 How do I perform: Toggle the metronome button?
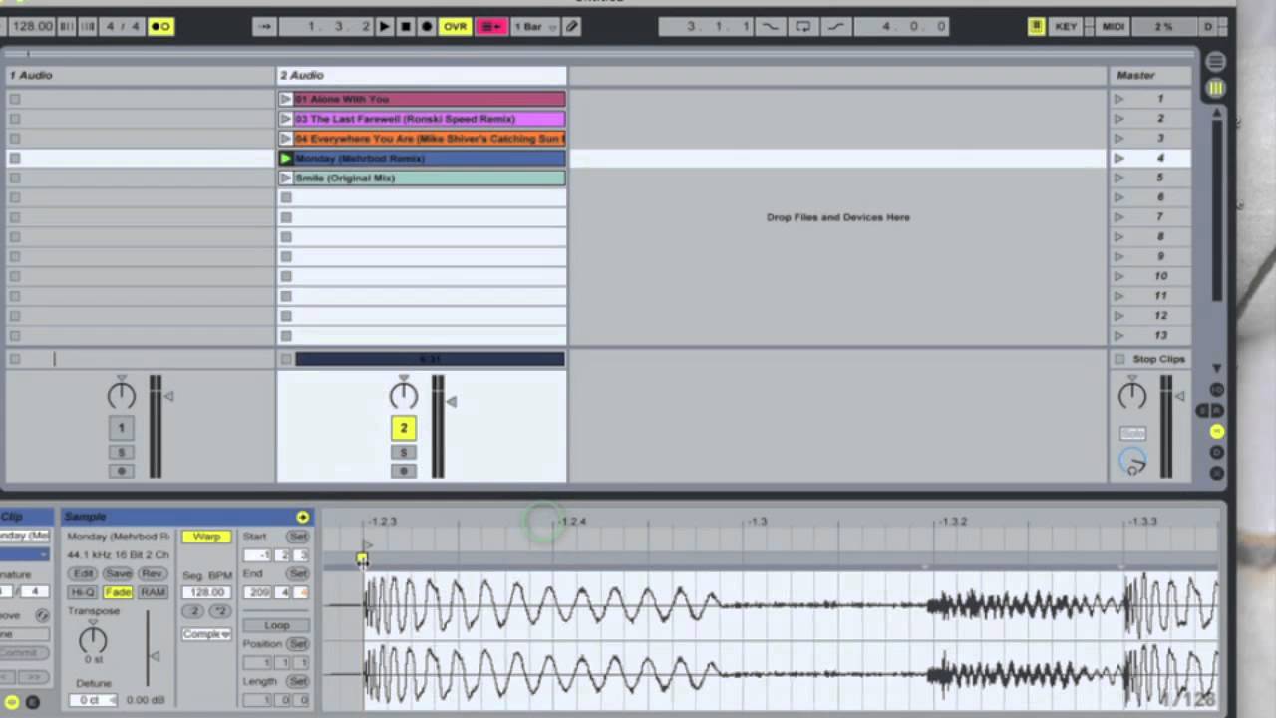click(x=160, y=27)
